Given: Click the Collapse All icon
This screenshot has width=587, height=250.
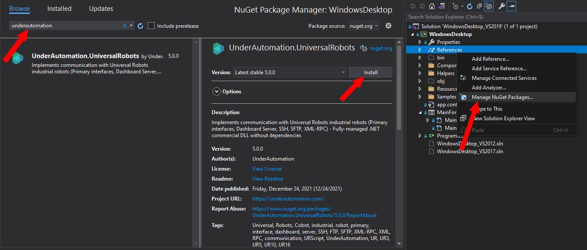Looking at the screenshot, I should tap(479, 7).
